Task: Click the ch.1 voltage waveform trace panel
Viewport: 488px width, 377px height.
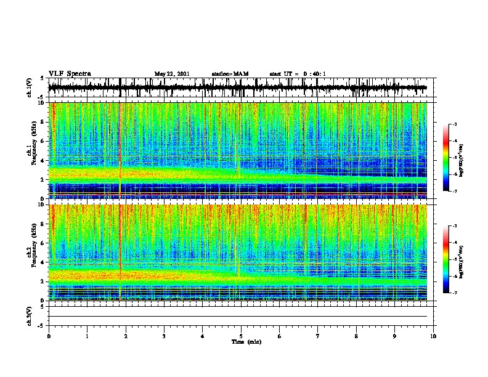Action: pos(240,87)
